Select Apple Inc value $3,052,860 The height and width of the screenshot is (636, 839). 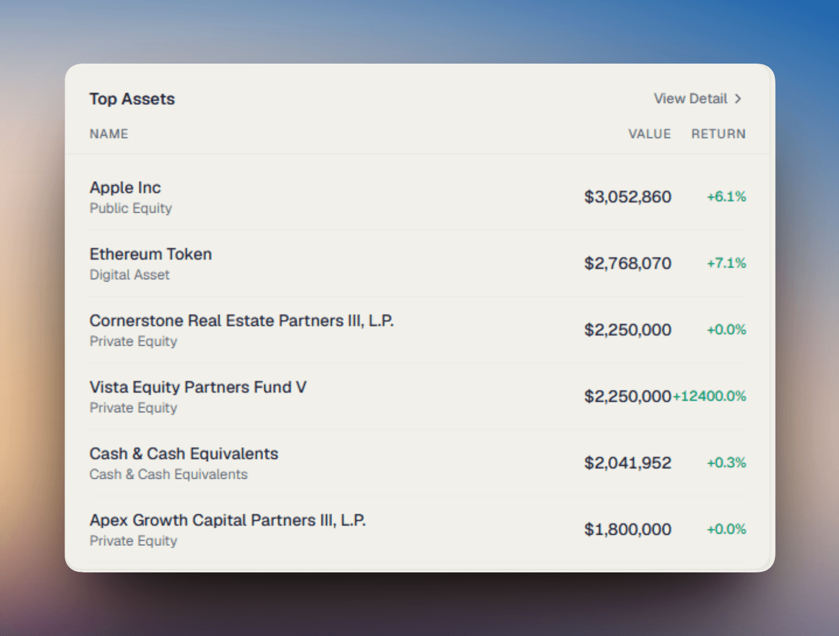(628, 197)
